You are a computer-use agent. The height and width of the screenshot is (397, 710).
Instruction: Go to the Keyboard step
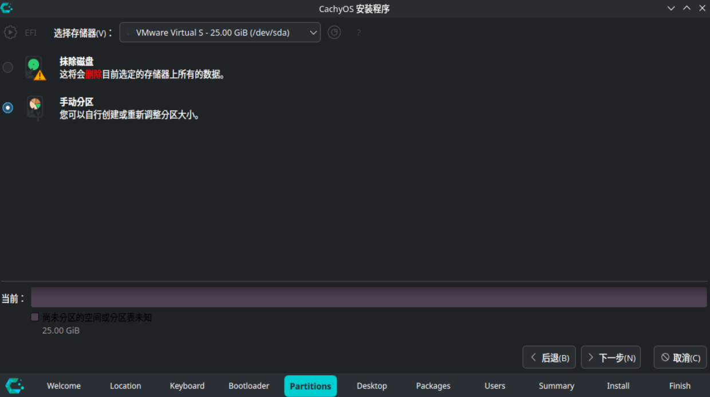187,386
